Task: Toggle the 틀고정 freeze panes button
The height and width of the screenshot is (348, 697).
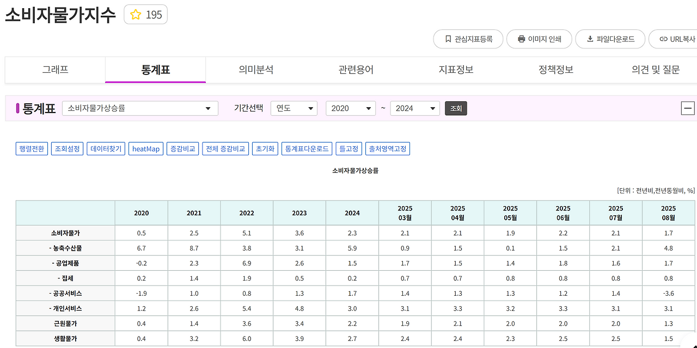Action: tap(349, 148)
